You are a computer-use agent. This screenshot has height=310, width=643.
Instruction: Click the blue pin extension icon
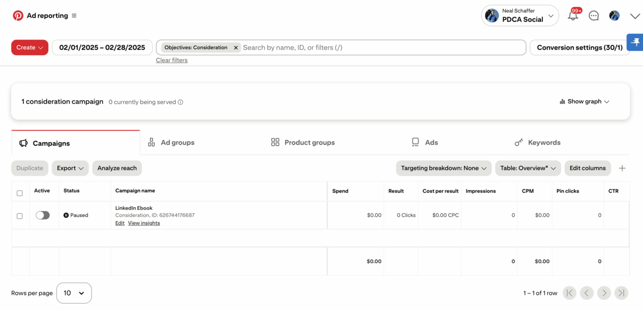tap(635, 42)
